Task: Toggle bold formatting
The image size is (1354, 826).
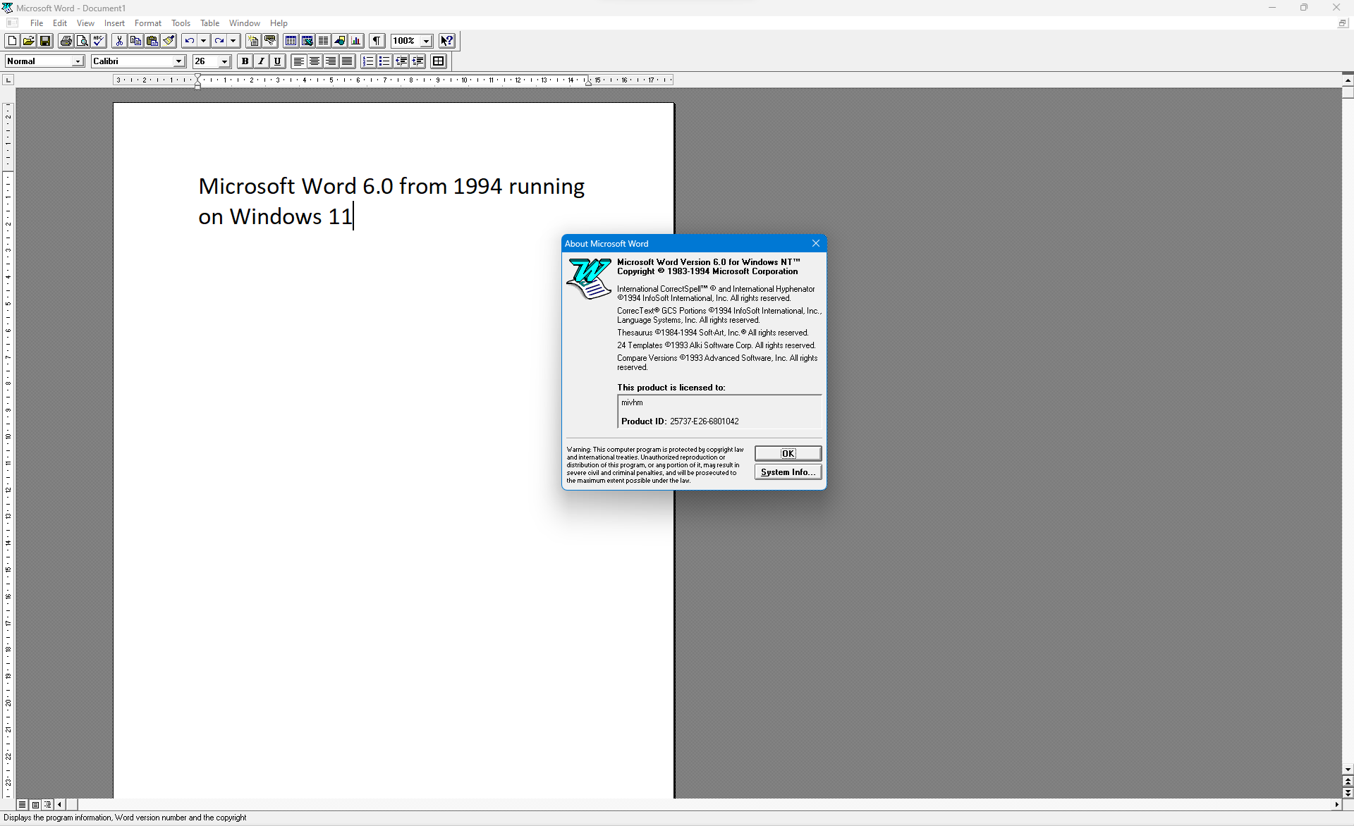Action: click(245, 61)
